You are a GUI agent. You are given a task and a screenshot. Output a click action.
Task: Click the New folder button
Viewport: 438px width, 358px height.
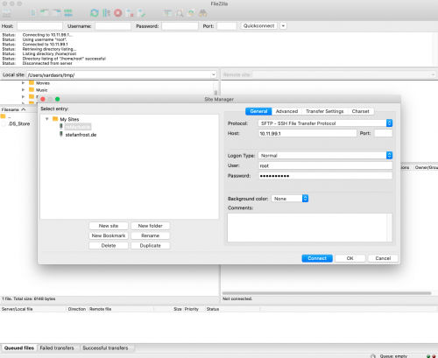coord(150,226)
